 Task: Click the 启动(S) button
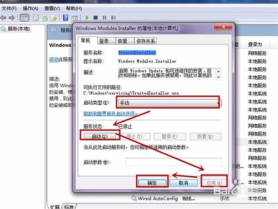tap(100, 137)
